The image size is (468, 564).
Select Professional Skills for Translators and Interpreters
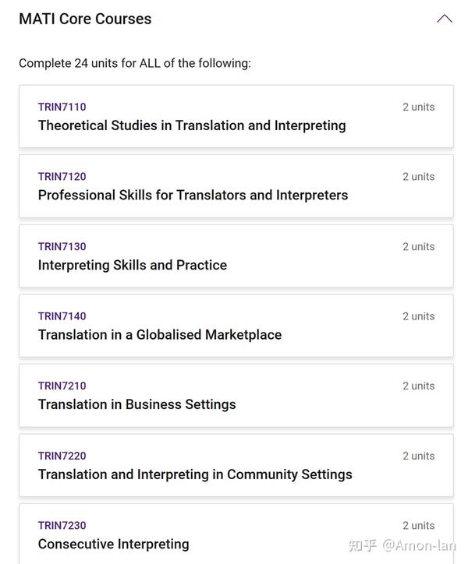[x=193, y=196]
